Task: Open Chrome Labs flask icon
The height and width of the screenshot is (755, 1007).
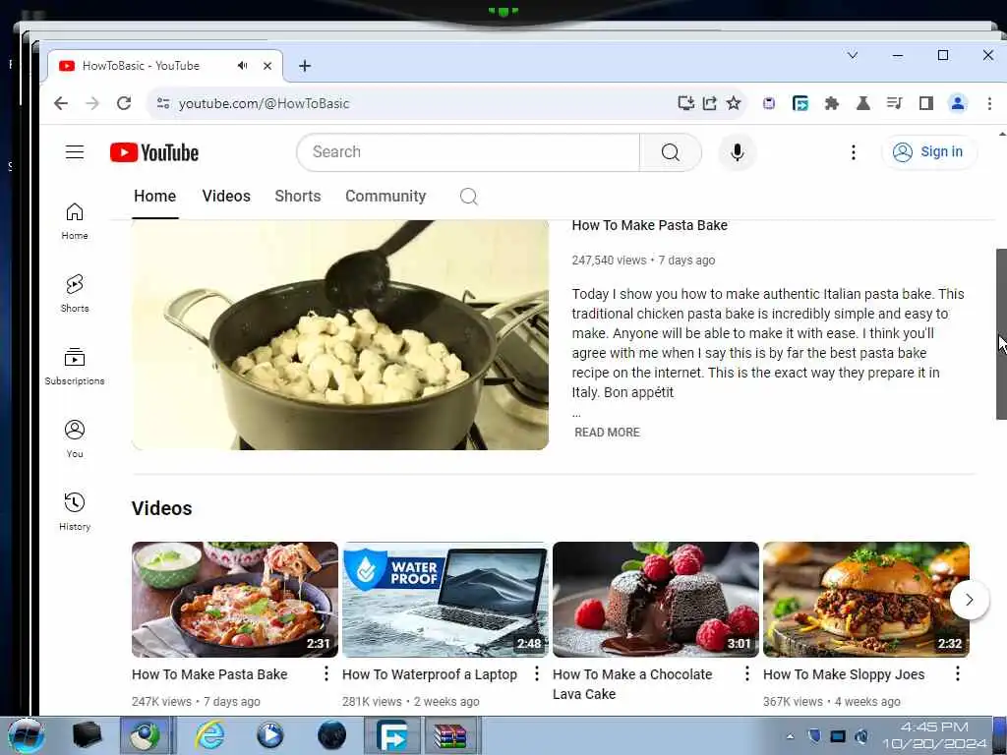Action: 863,103
